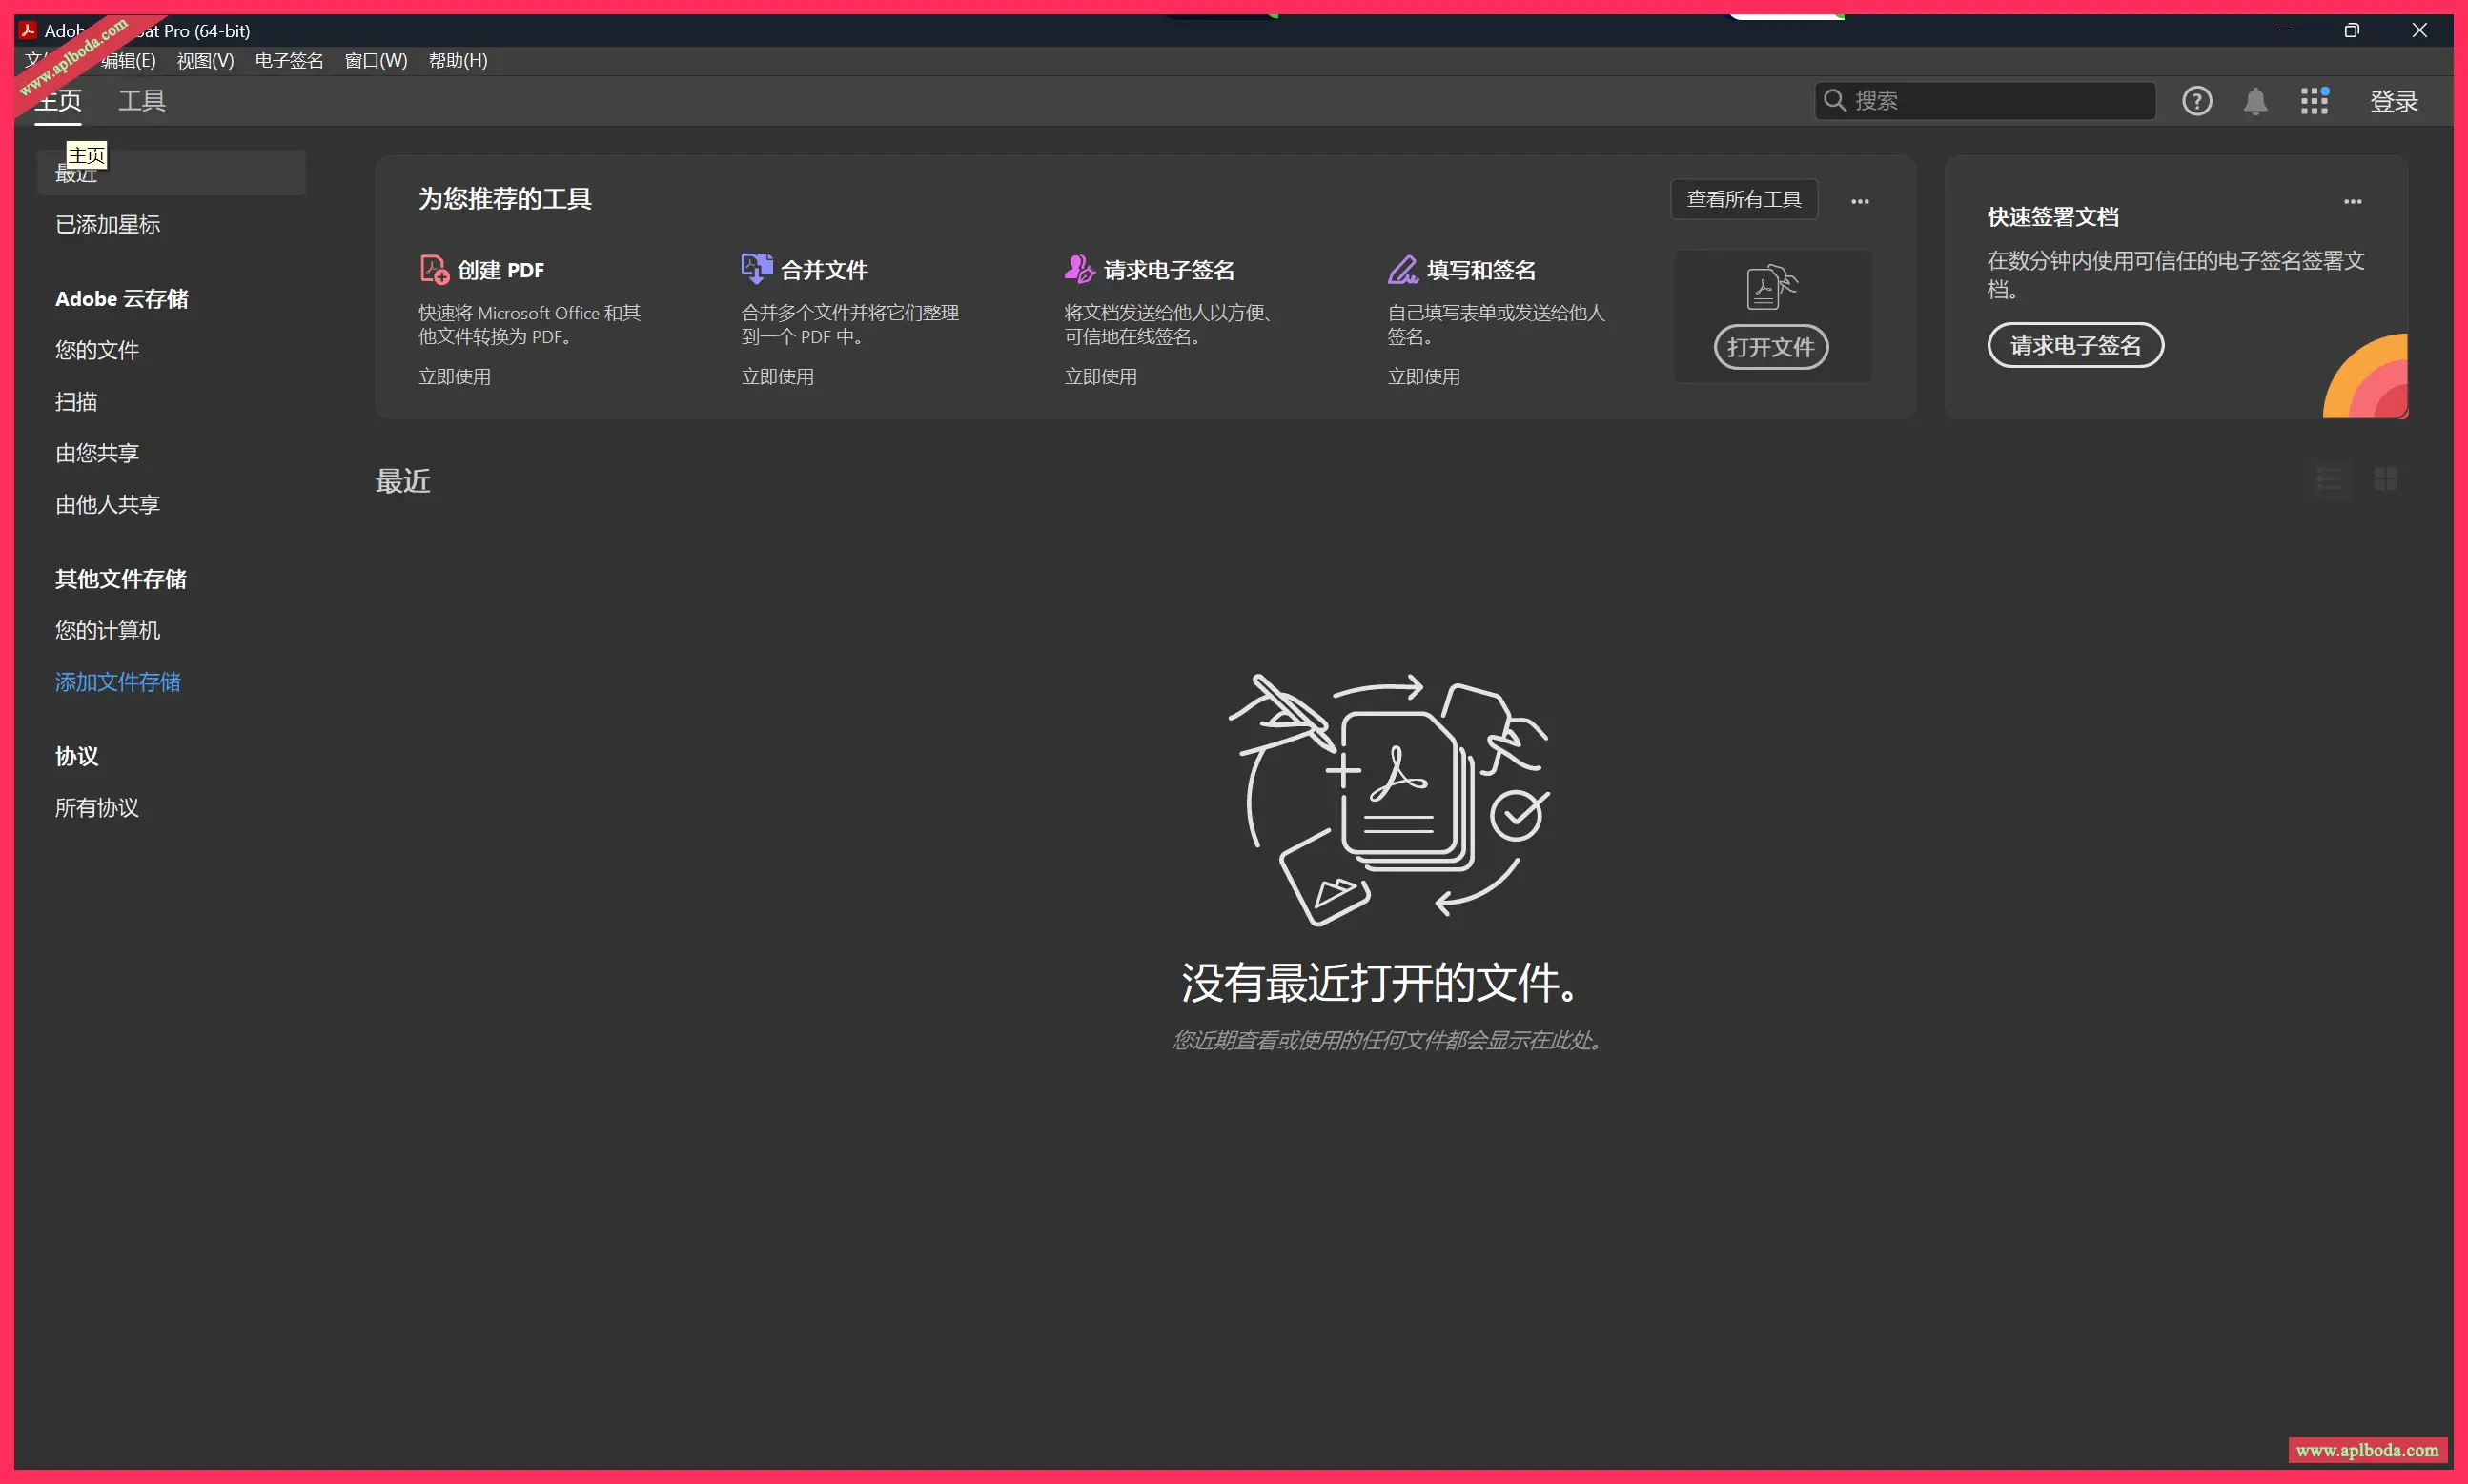
Task: Click the 登录 button
Action: point(2395,100)
